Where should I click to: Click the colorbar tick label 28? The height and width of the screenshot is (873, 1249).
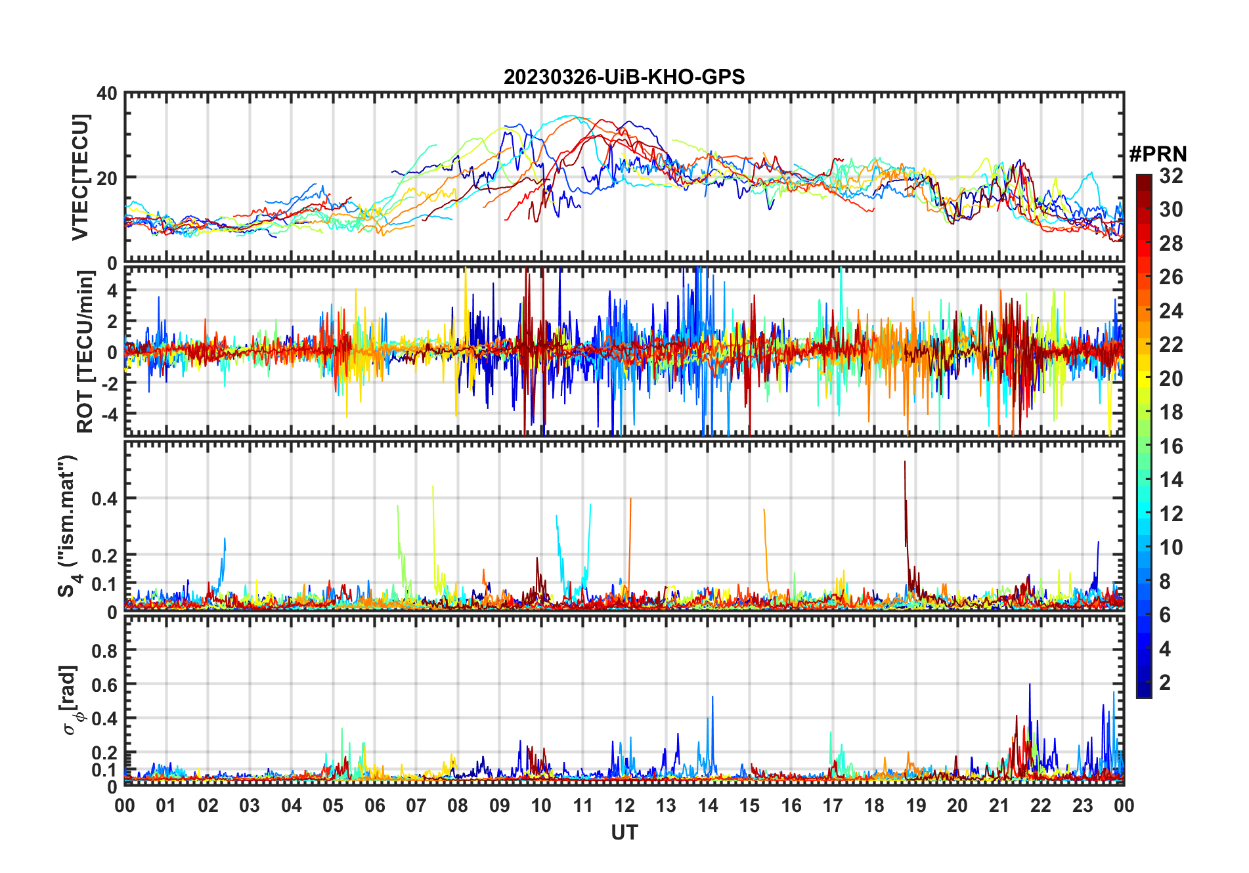1171,244
